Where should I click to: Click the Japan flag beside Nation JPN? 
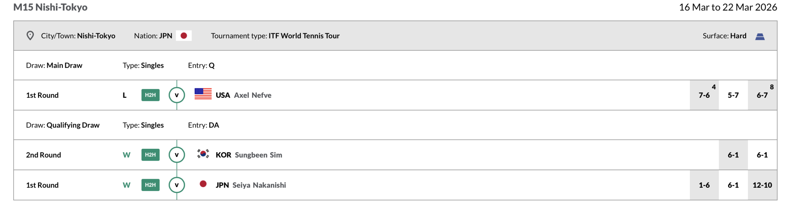pos(184,36)
